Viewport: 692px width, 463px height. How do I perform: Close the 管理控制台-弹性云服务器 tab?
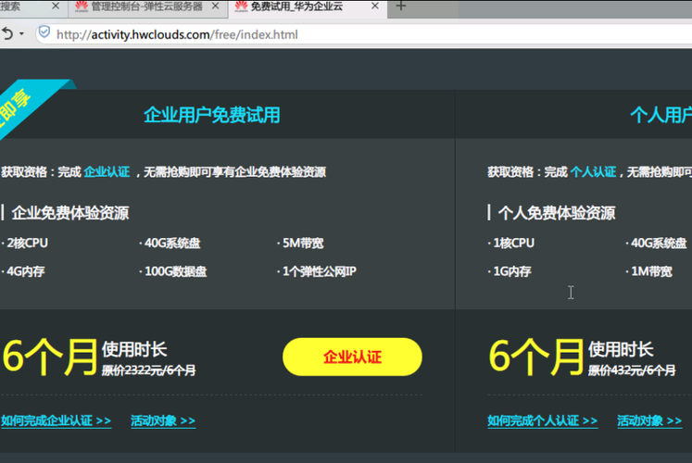[x=215, y=6]
